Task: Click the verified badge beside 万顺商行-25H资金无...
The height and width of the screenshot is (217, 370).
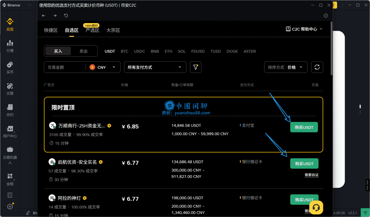Action: (x=109, y=126)
